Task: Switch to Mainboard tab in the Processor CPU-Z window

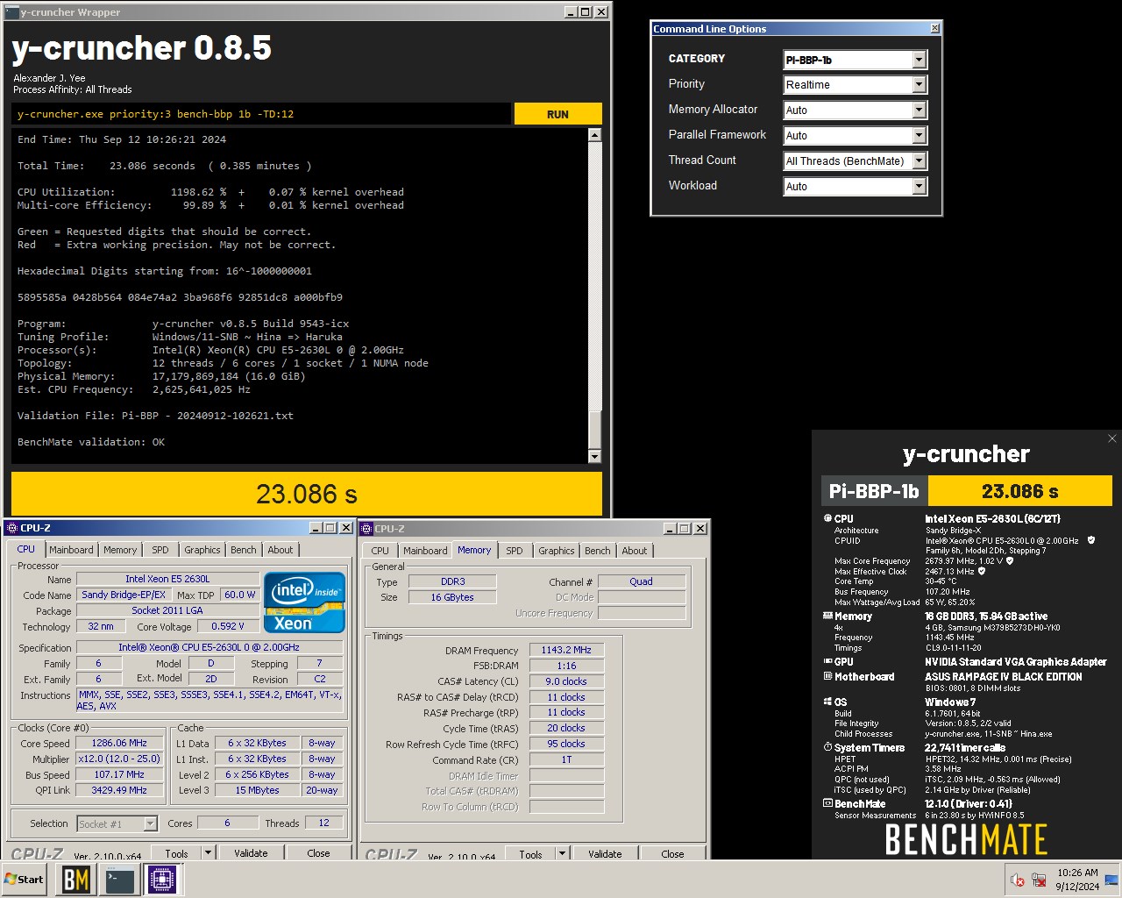Action: click(x=71, y=550)
